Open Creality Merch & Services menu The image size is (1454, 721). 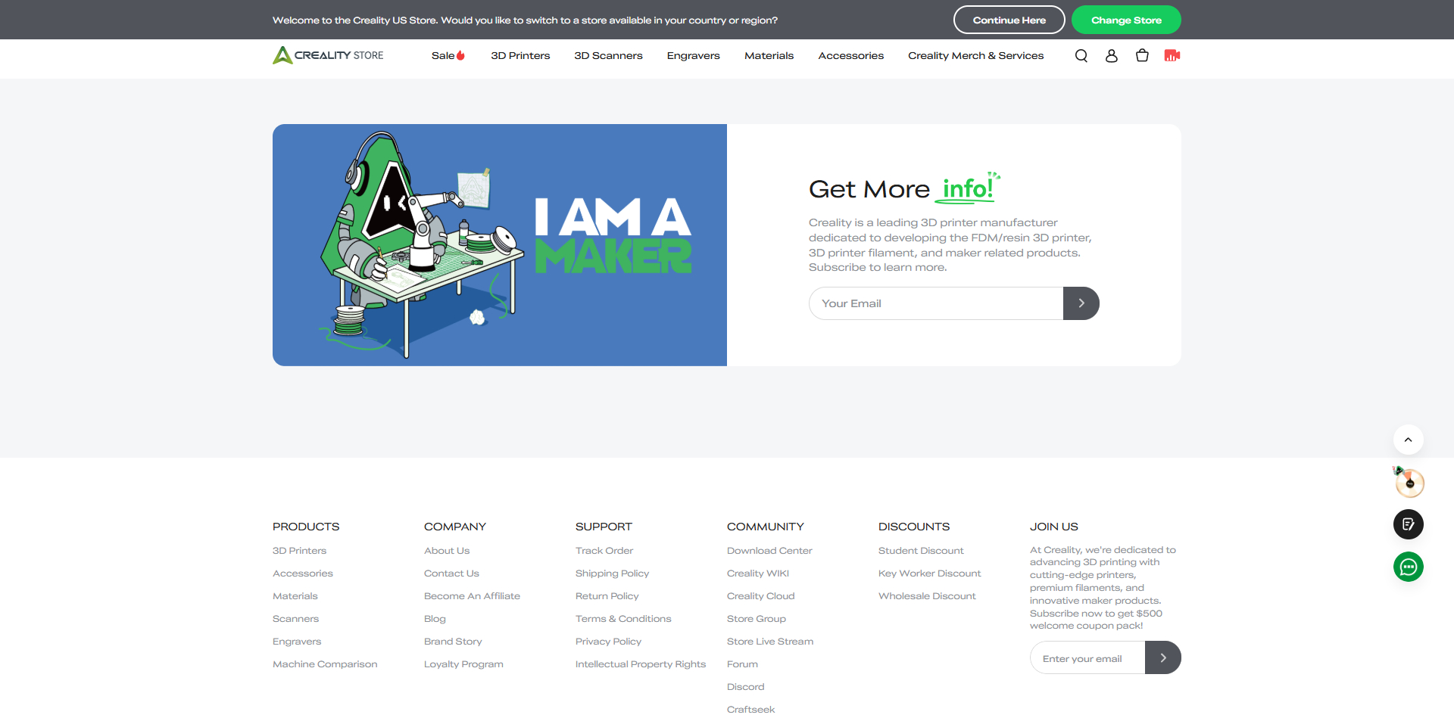pyautogui.click(x=976, y=55)
